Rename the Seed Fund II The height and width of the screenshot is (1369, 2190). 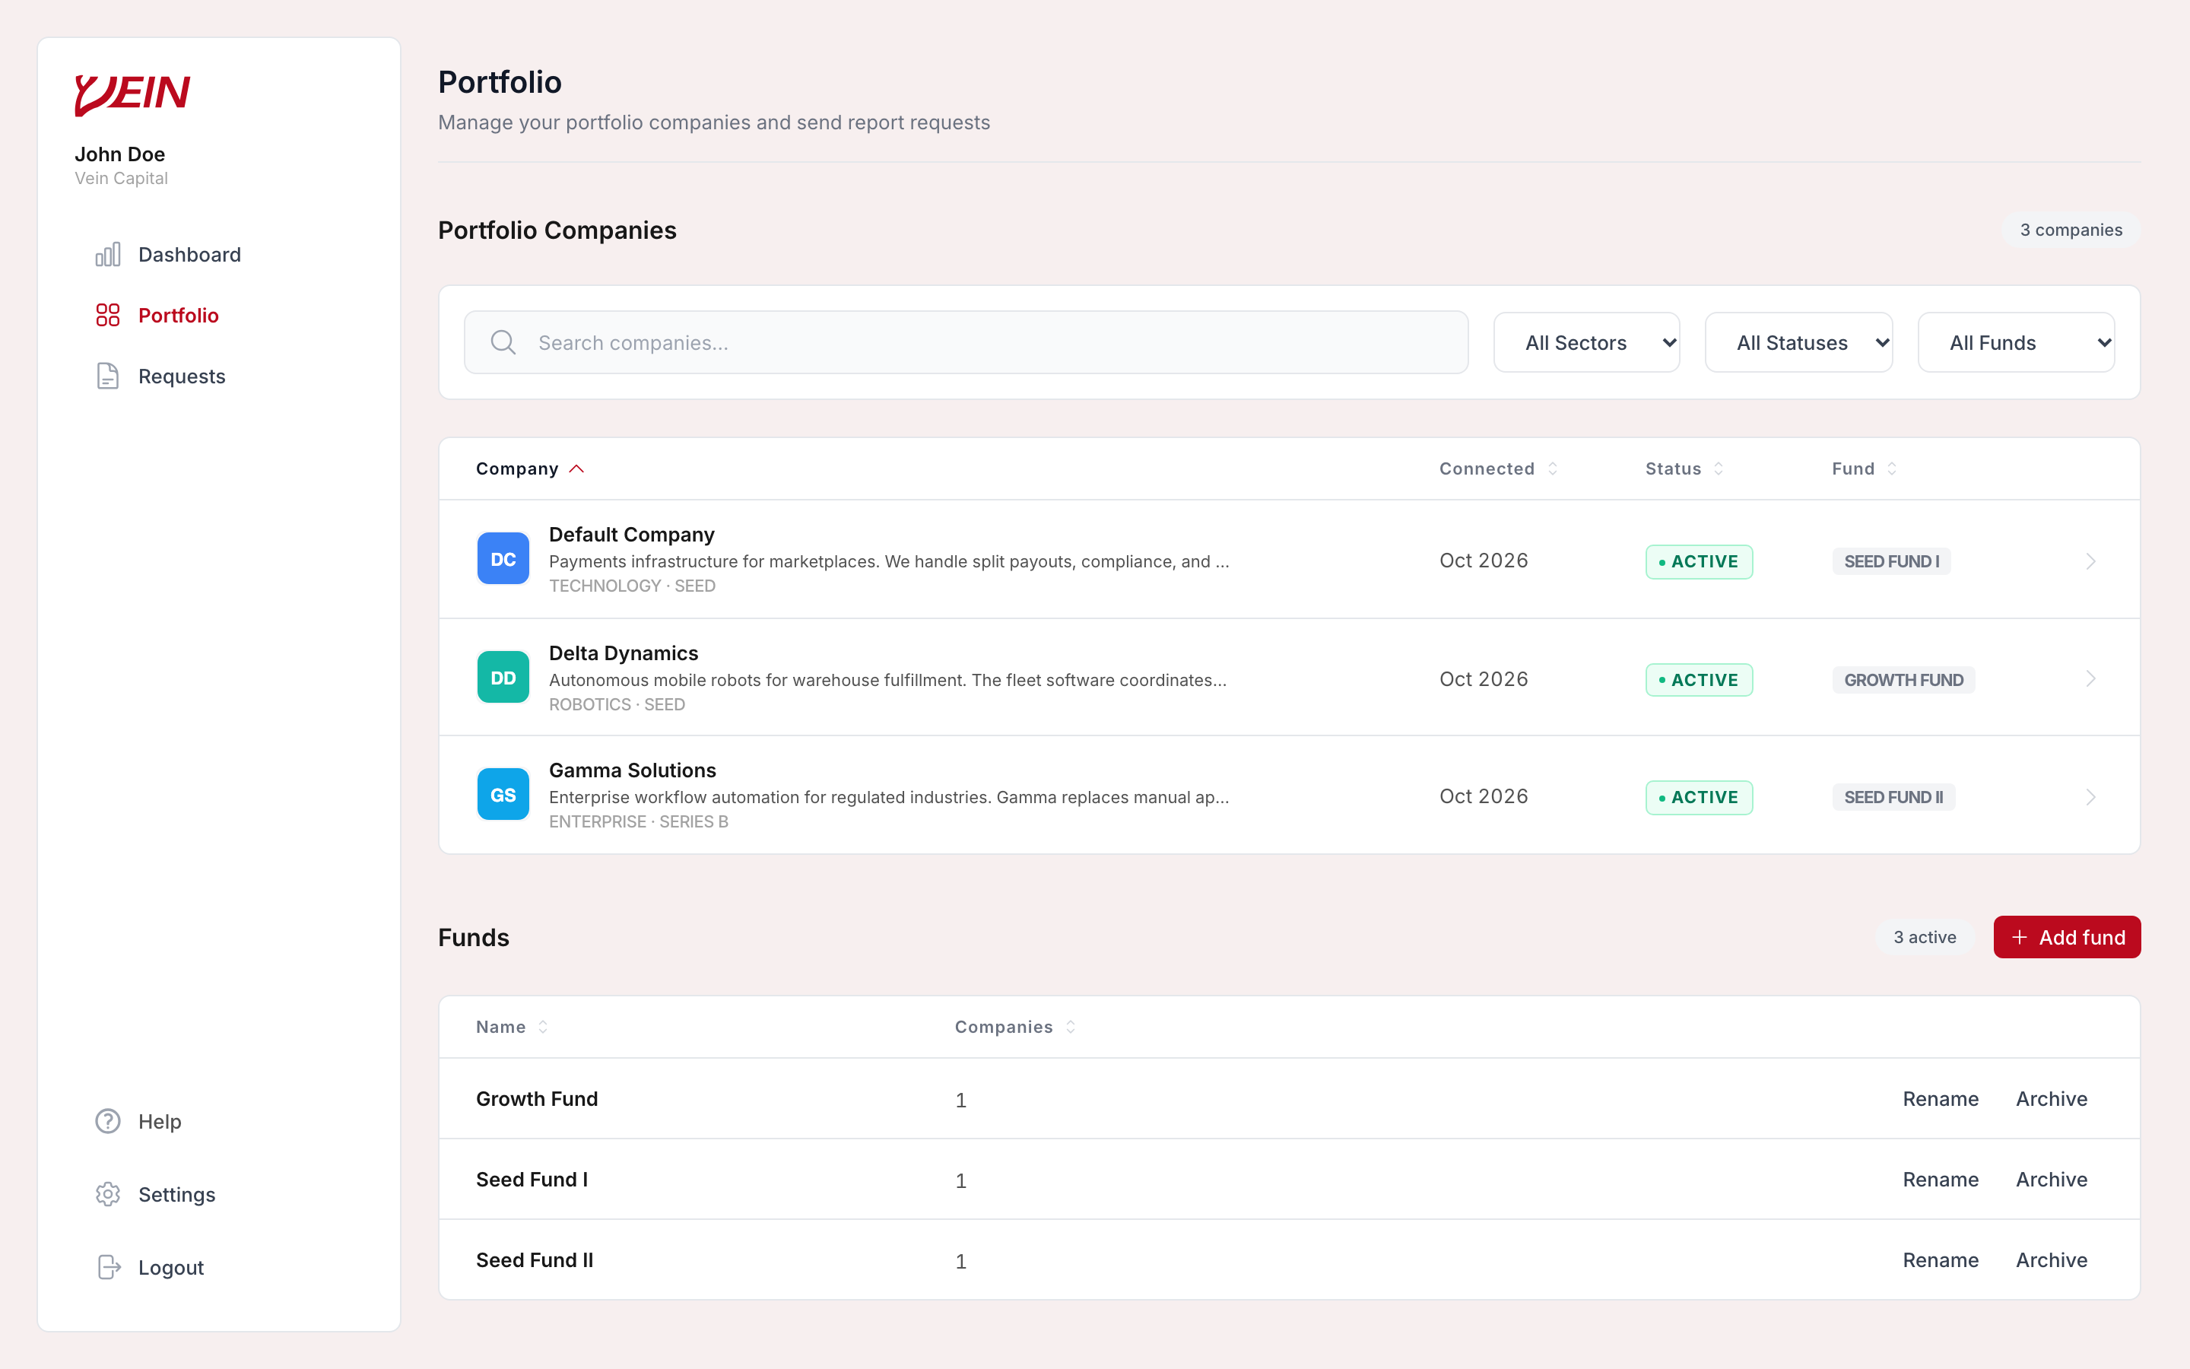(x=1941, y=1259)
